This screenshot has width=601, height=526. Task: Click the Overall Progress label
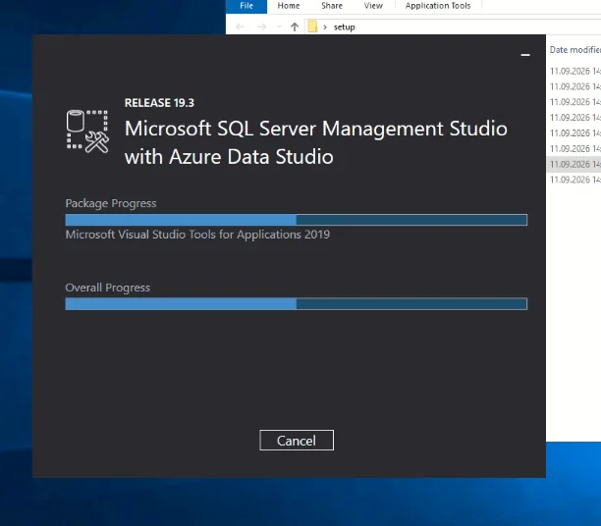(x=108, y=288)
